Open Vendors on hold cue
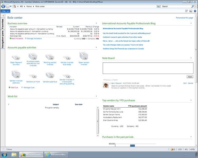Image resolution: width=198 pixels, height=158 pixels. (33, 78)
